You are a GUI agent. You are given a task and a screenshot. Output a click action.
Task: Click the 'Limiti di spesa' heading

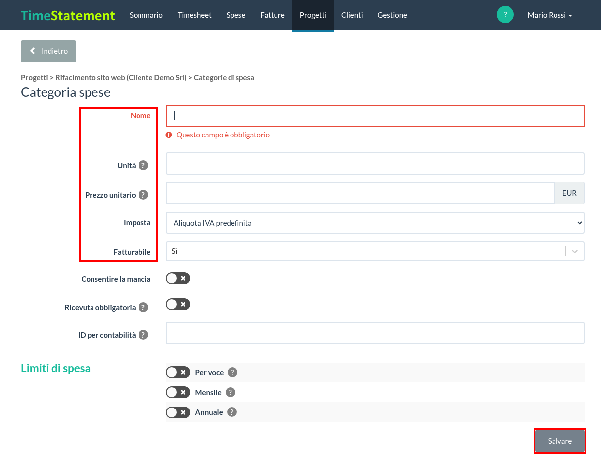point(55,368)
